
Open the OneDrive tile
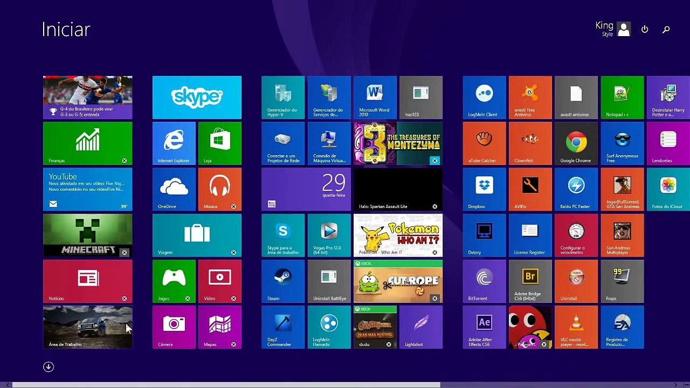[x=174, y=189]
